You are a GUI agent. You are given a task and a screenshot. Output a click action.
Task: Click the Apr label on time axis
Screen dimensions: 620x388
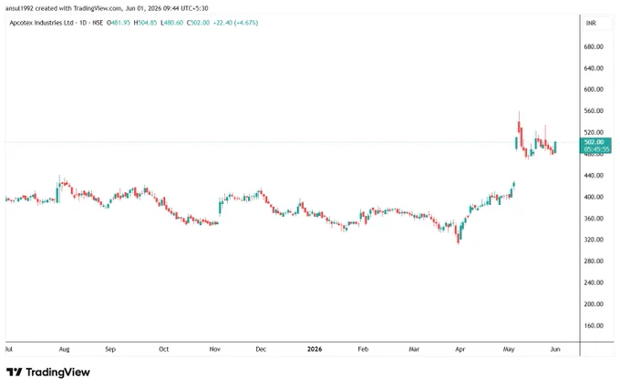[x=460, y=349]
